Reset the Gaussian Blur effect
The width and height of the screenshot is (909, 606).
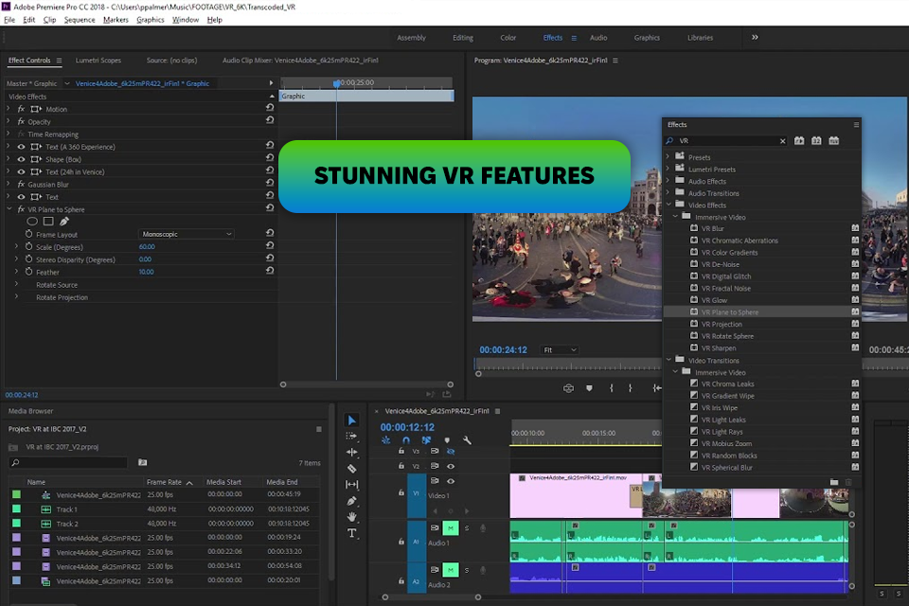click(x=270, y=184)
